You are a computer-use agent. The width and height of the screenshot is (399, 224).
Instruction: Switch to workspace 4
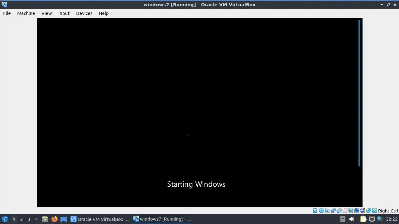point(36,219)
